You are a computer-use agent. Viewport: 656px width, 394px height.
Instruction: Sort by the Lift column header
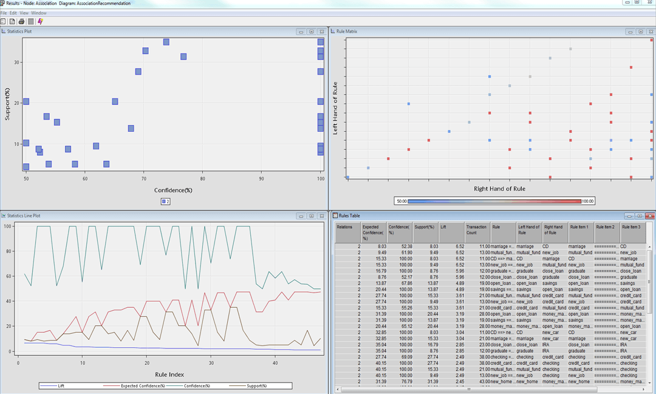pyautogui.click(x=451, y=233)
